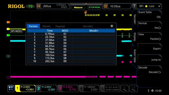The width and height of the screenshot is (169, 95).
Task: Open the View Packets selector
Action: [149, 37]
